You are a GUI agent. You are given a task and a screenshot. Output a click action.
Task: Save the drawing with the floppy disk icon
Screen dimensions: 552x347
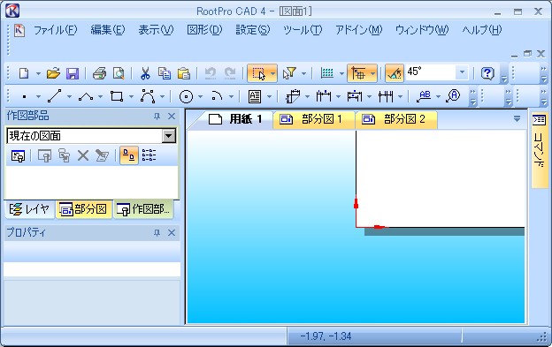click(x=73, y=73)
